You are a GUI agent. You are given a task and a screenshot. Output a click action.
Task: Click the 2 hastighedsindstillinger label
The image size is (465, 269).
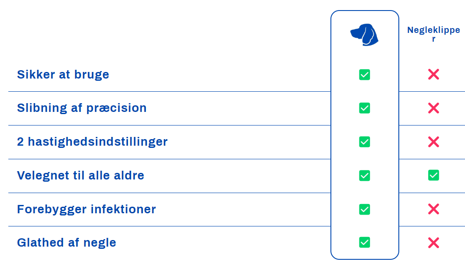click(x=92, y=142)
